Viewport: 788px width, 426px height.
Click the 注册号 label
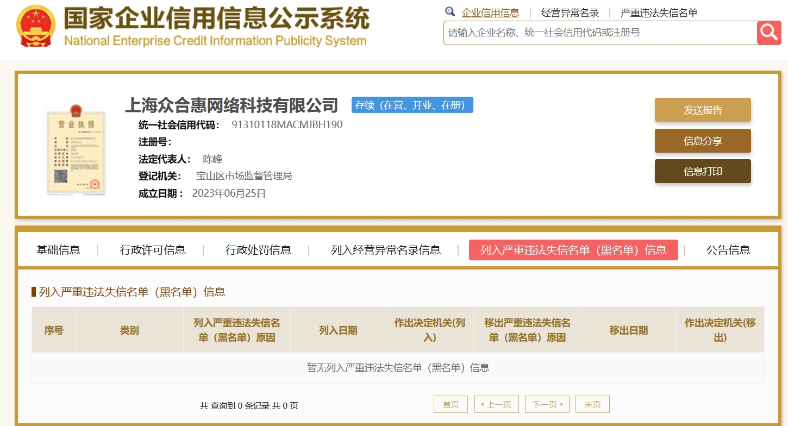point(155,142)
